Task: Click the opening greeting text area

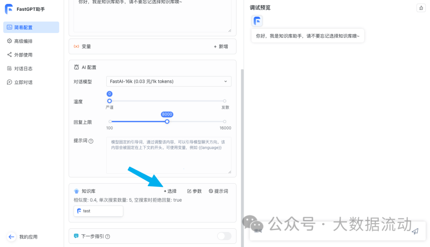Action: pos(152,16)
